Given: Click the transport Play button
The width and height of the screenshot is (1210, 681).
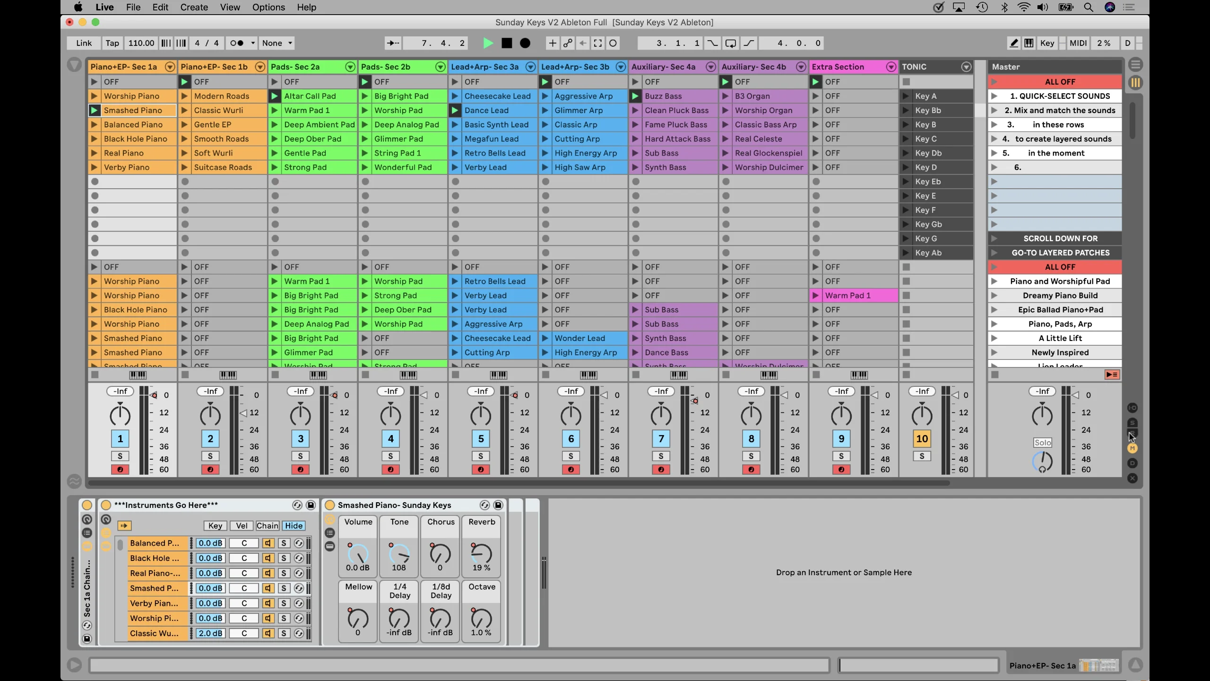Looking at the screenshot, I should [x=488, y=43].
